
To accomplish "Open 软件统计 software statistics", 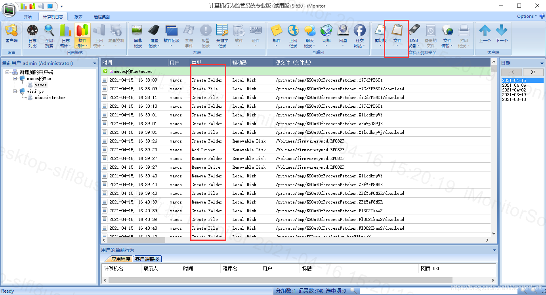I will (82, 36).
